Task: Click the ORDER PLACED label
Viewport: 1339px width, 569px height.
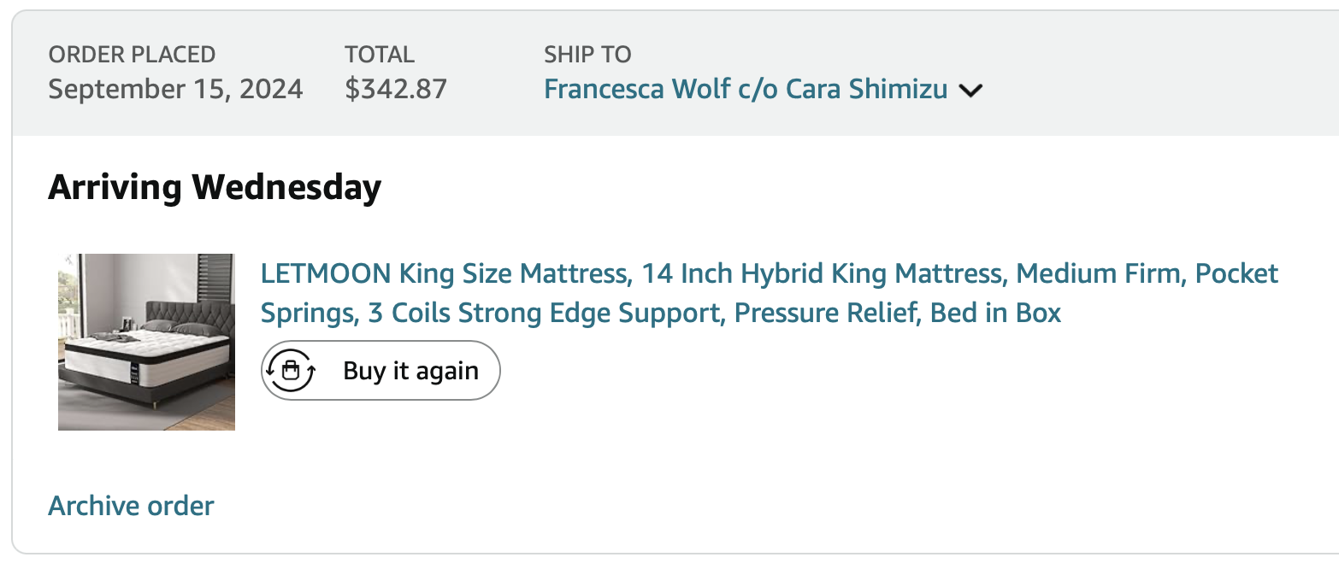Action: (x=132, y=55)
